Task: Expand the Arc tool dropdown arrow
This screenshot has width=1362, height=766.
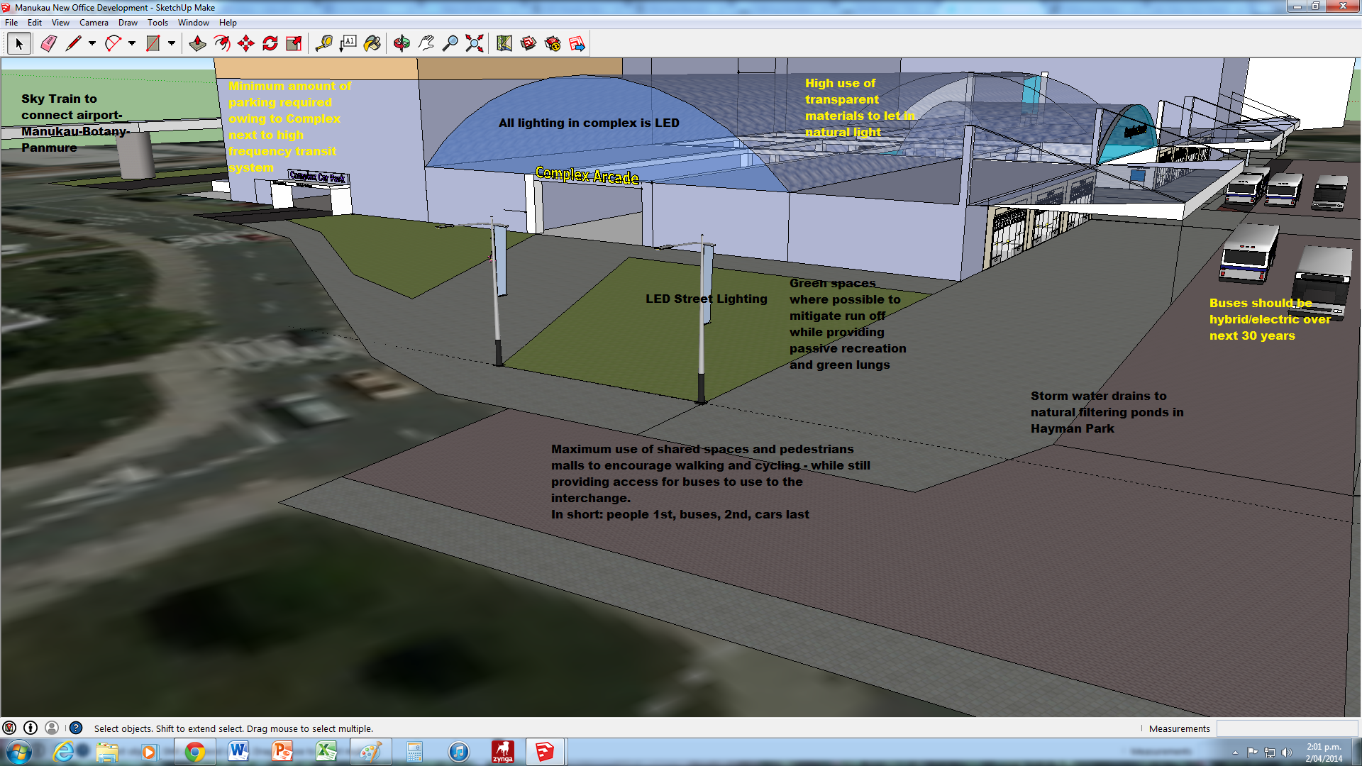Action: pyautogui.click(x=132, y=43)
